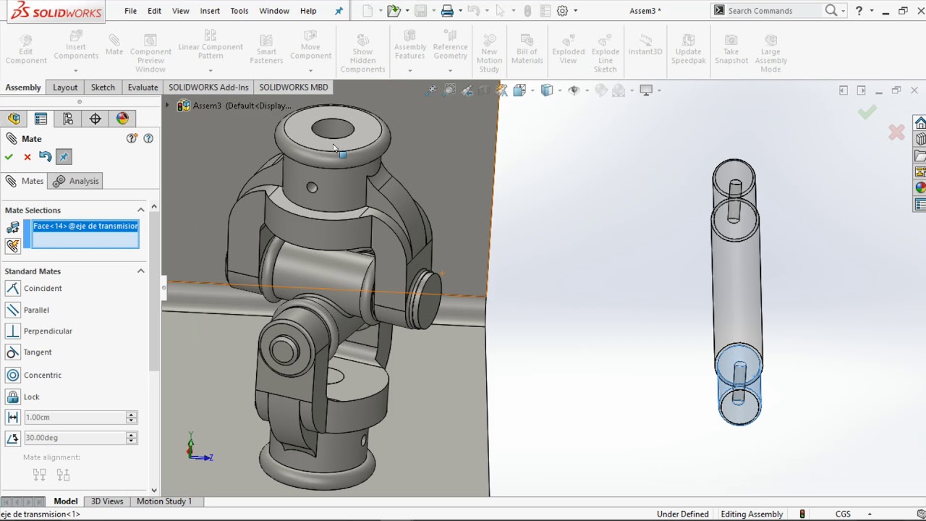This screenshot has height=521, width=926.
Task: Select the Perpendicular mate icon
Action: coord(12,331)
